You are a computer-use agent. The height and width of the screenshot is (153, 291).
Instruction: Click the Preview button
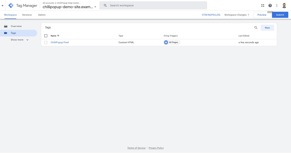(262, 15)
